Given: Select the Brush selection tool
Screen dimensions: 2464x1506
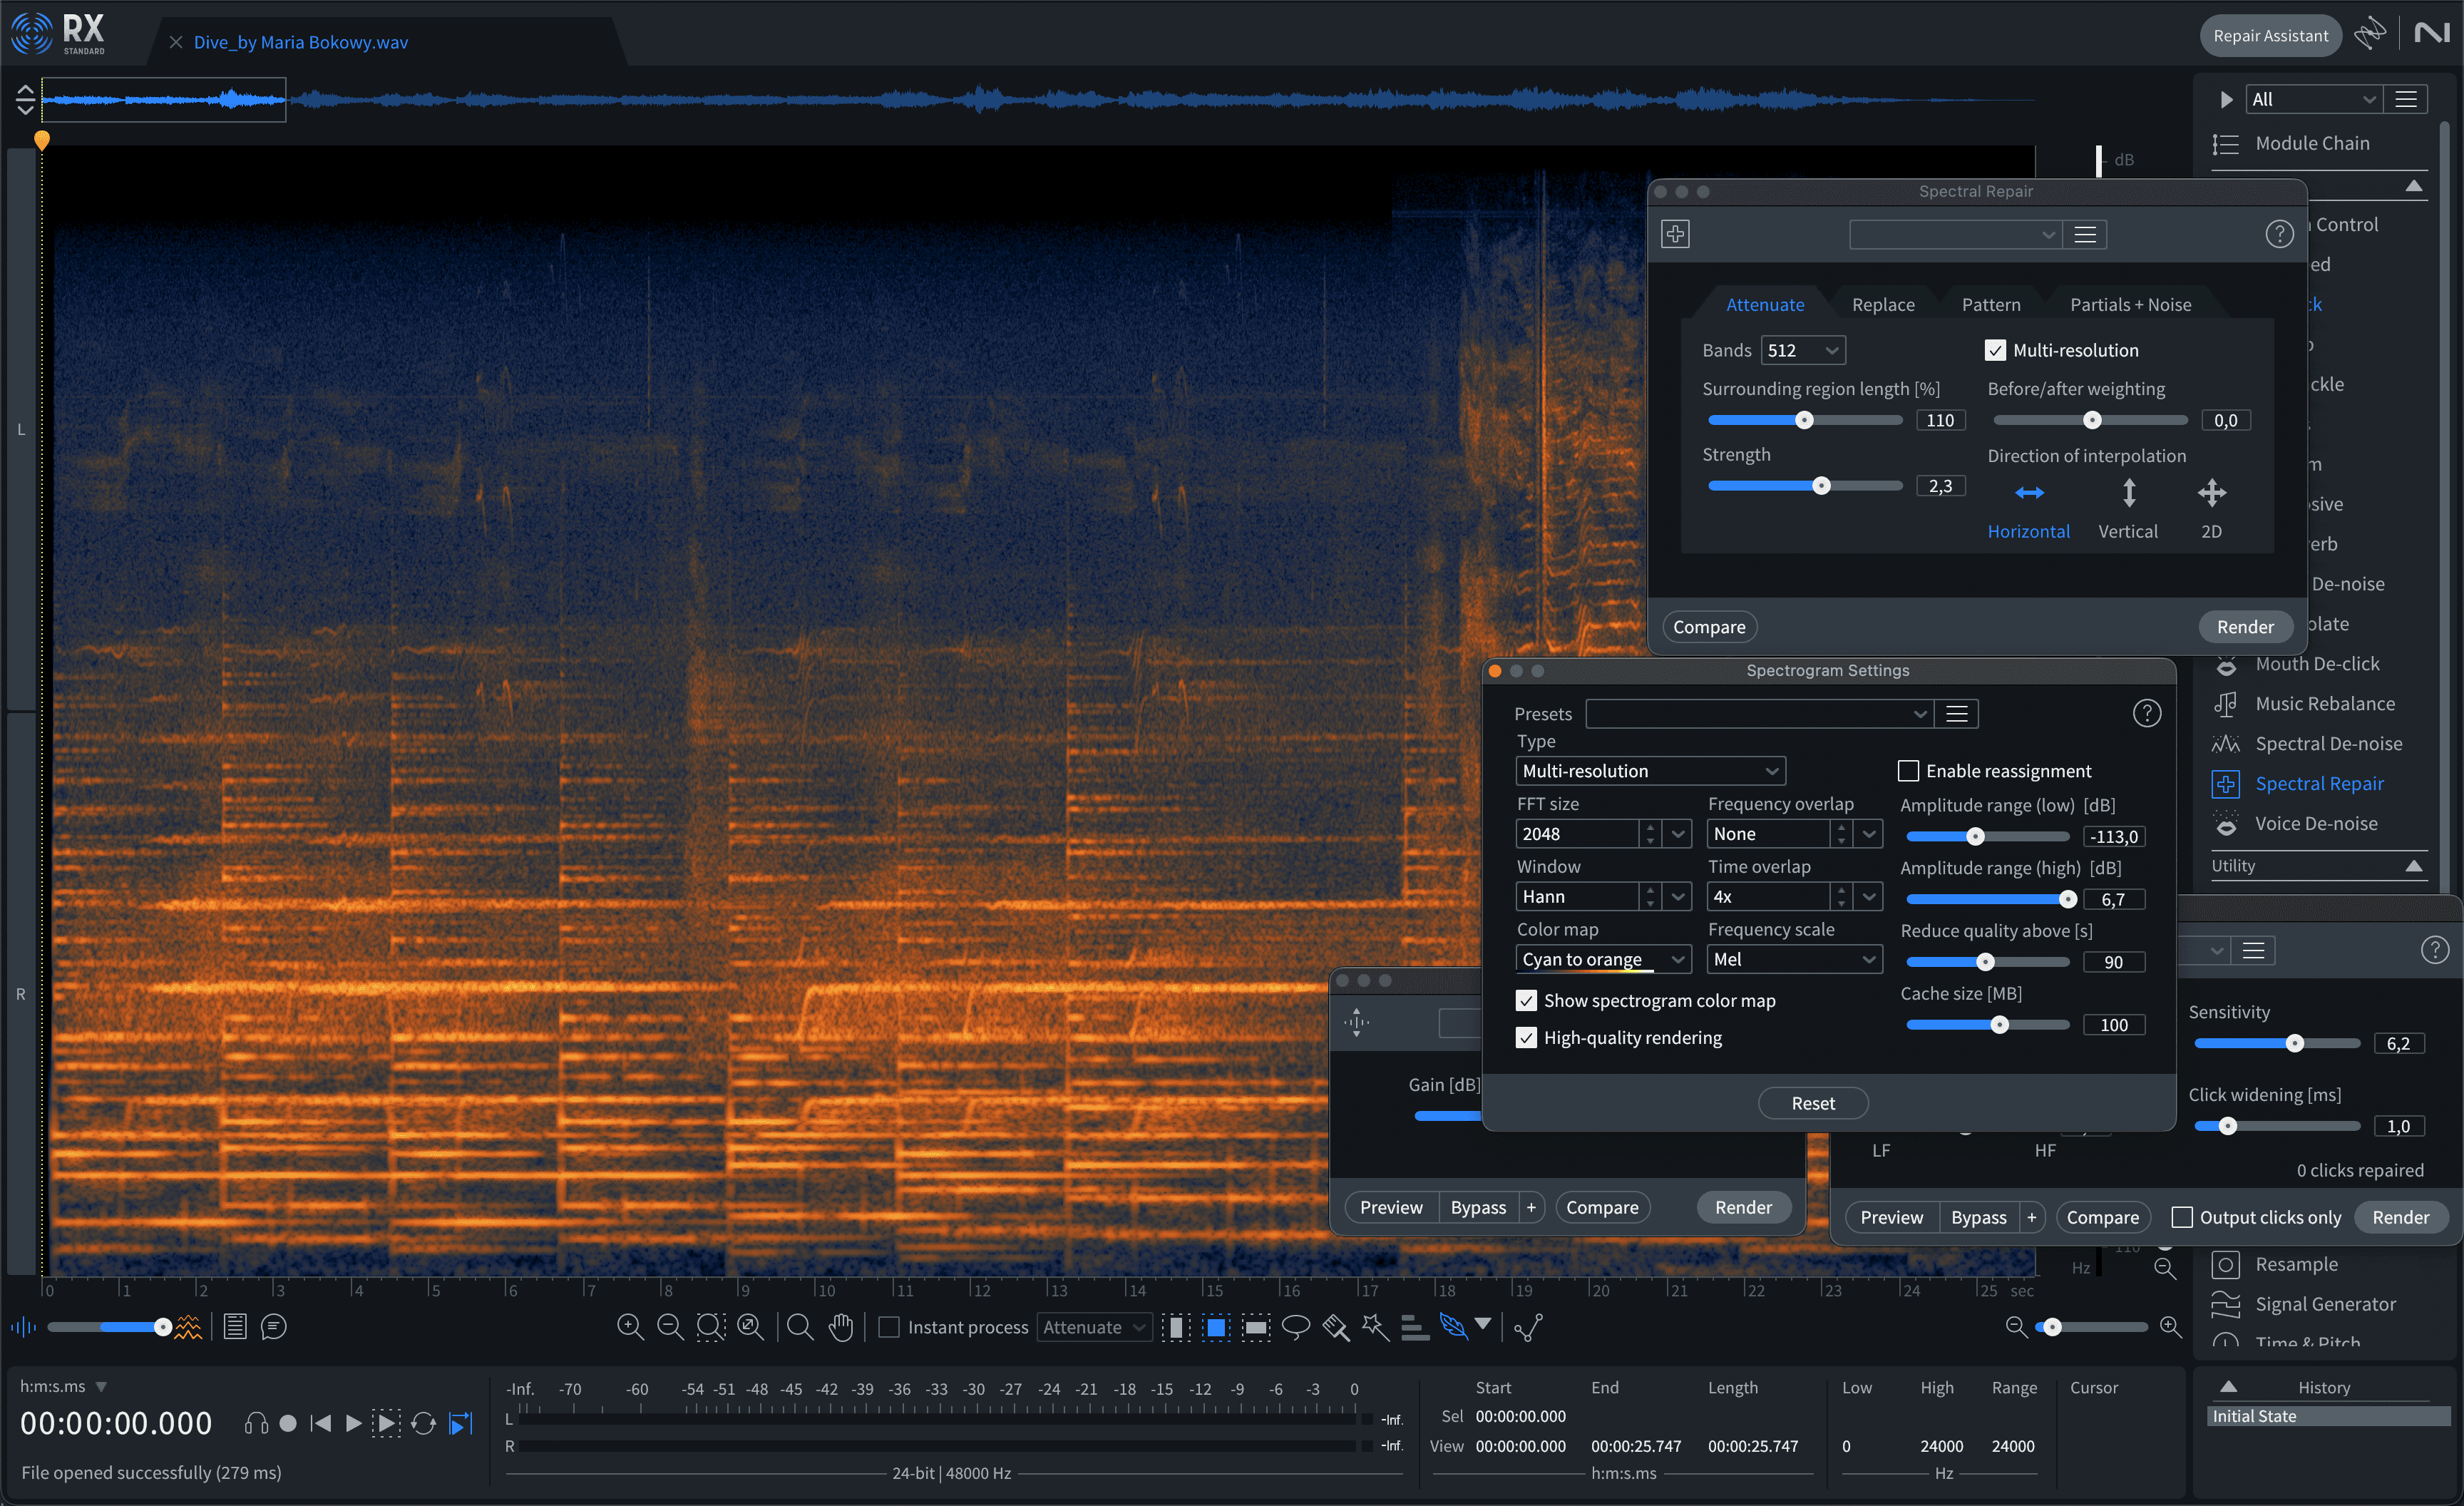Looking at the screenshot, I should pyautogui.click(x=1335, y=1327).
